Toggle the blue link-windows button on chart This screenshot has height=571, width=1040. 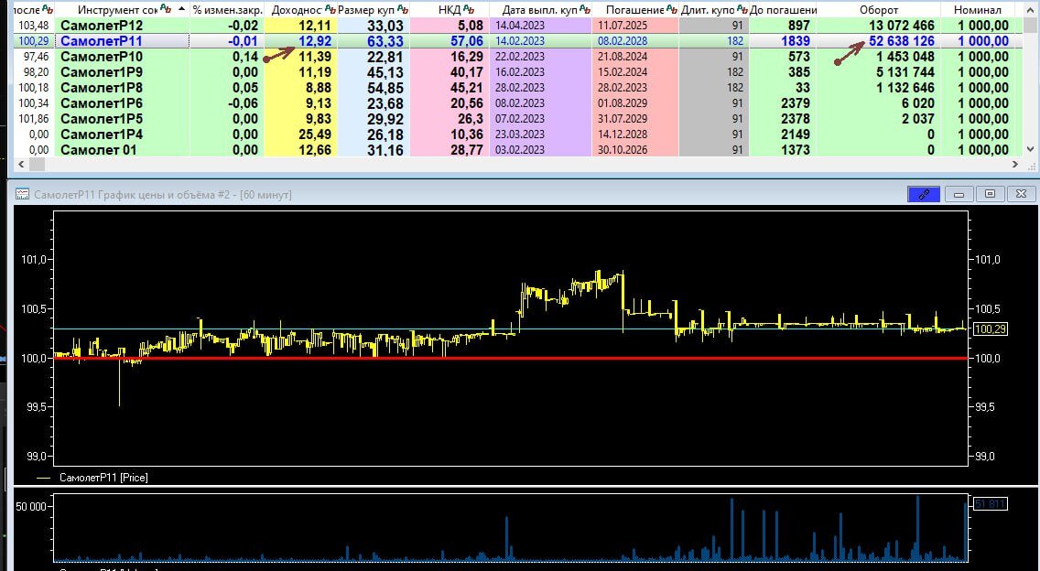click(923, 194)
